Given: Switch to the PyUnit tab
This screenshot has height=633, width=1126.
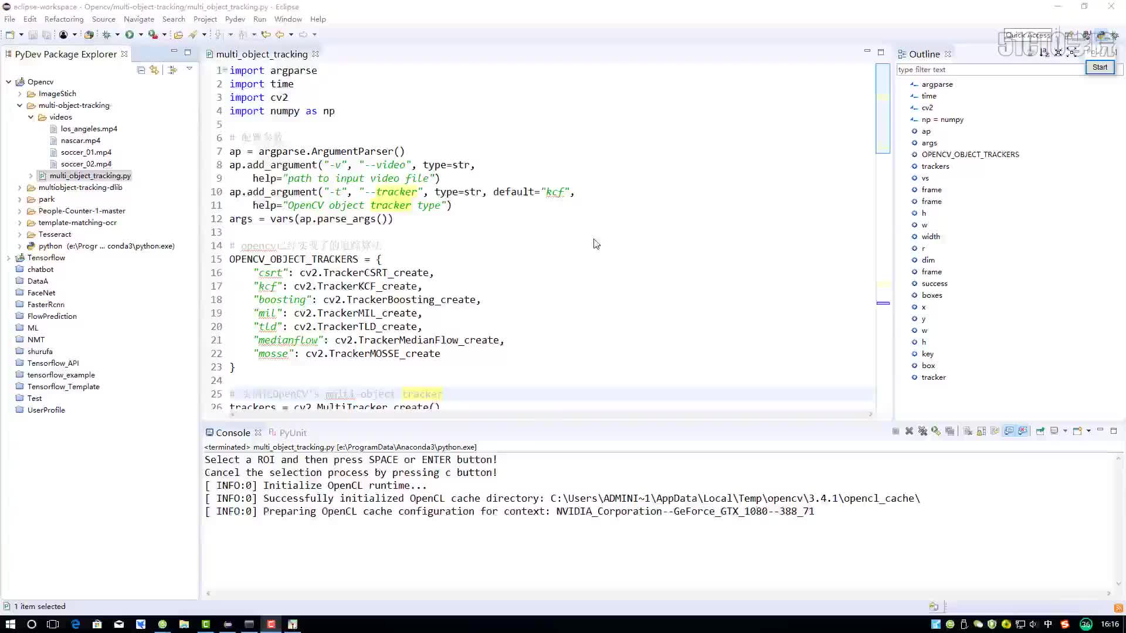Looking at the screenshot, I should [289, 433].
